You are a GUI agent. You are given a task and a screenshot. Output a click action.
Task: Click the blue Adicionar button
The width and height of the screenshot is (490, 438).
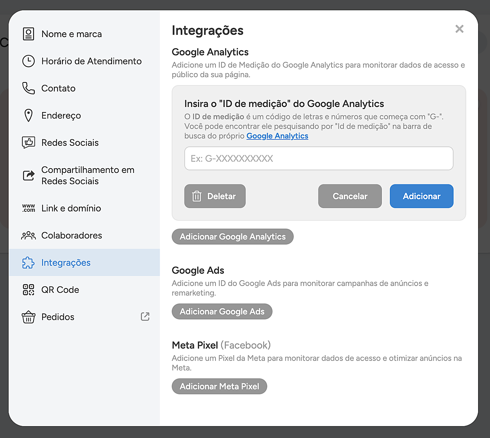422,196
